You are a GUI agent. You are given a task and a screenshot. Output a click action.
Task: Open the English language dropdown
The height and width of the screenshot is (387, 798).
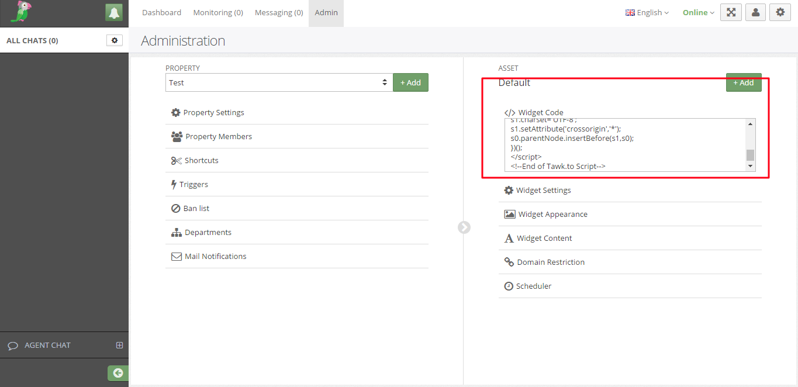647,12
